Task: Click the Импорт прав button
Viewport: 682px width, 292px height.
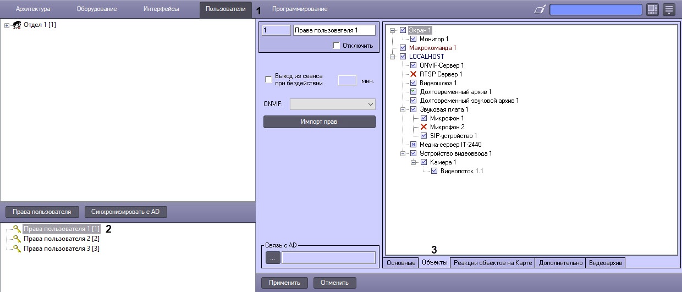Action: [320, 122]
